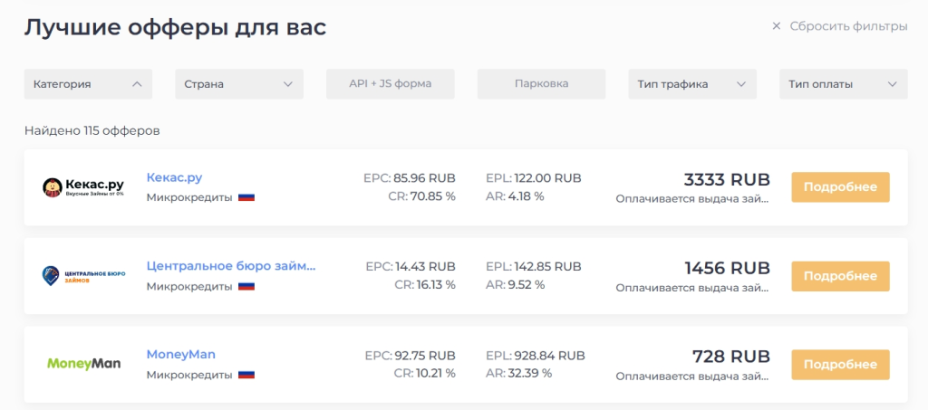Open the Кекас.ру offer link
Viewport: 928px width, 410px height.
click(x=175, y=177)
